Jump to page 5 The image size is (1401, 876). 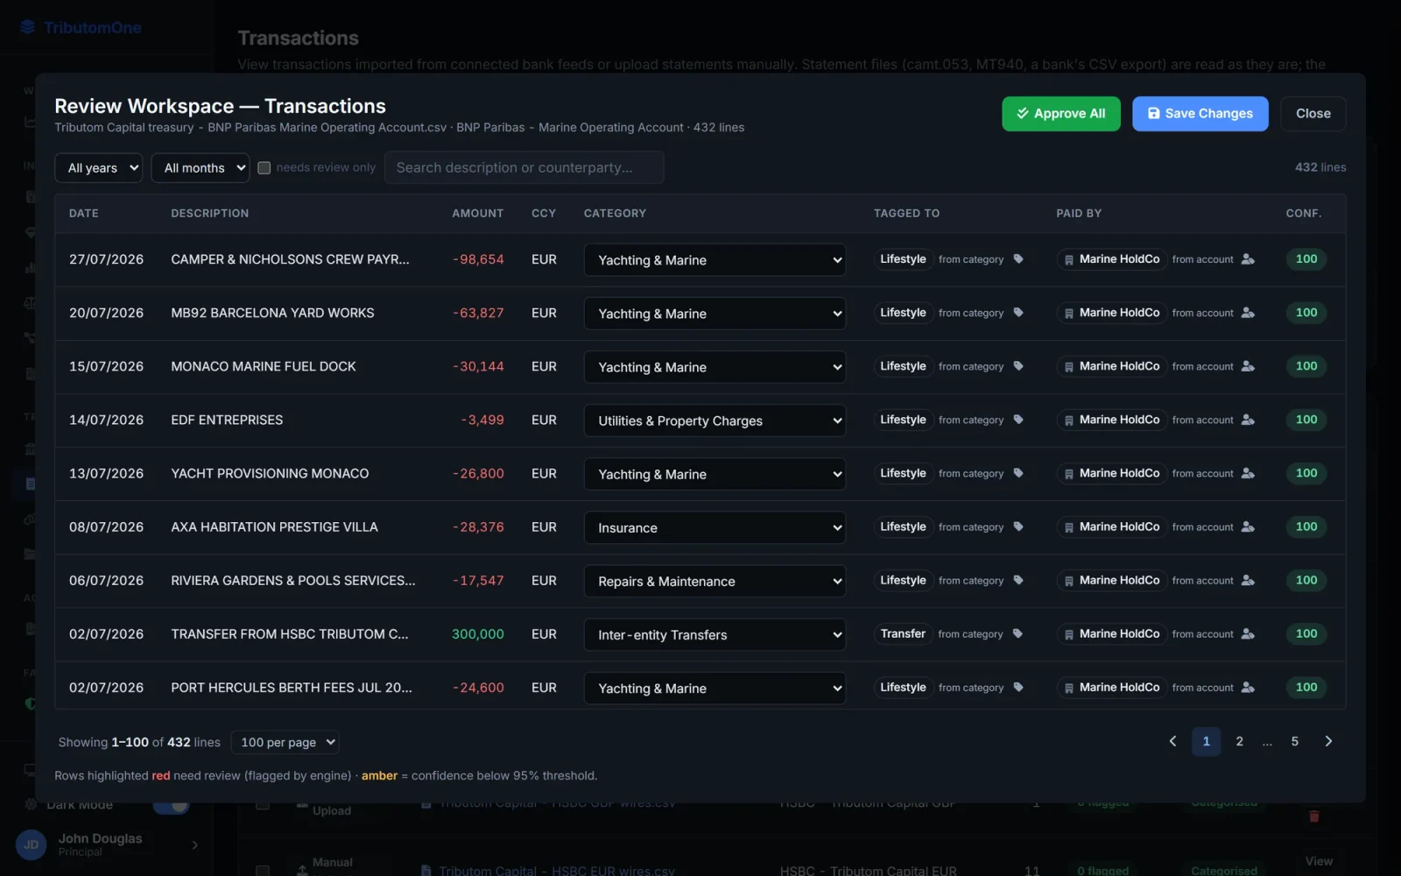pos(1295,741)
